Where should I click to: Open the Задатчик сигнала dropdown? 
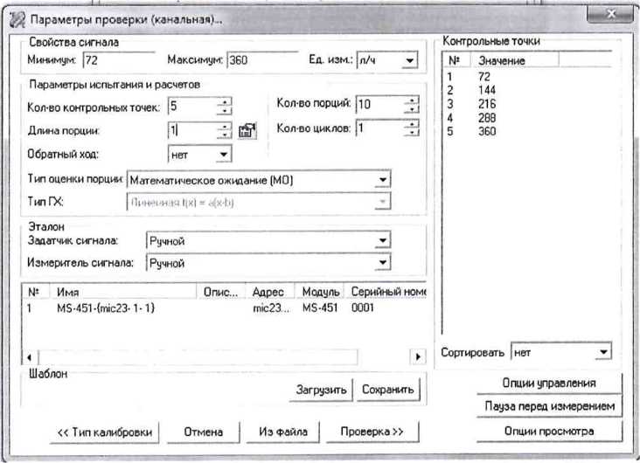[x=382, y=241]
